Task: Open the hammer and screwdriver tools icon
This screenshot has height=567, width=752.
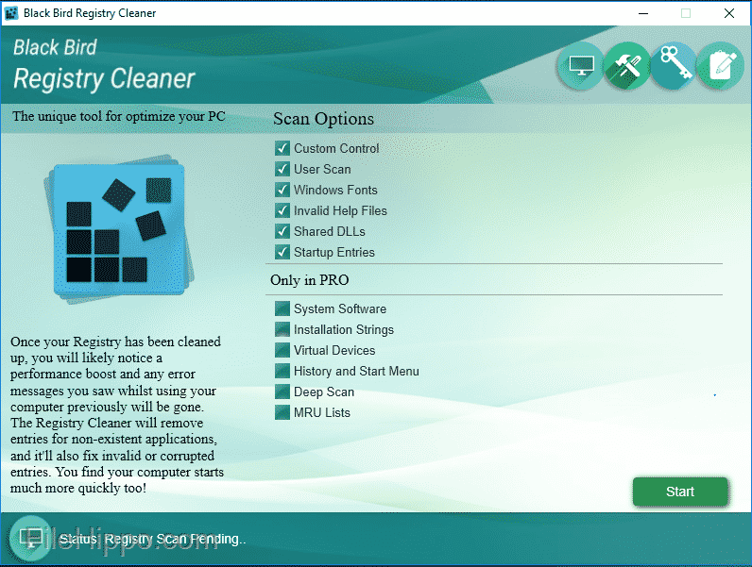Action: coord(627,67)
